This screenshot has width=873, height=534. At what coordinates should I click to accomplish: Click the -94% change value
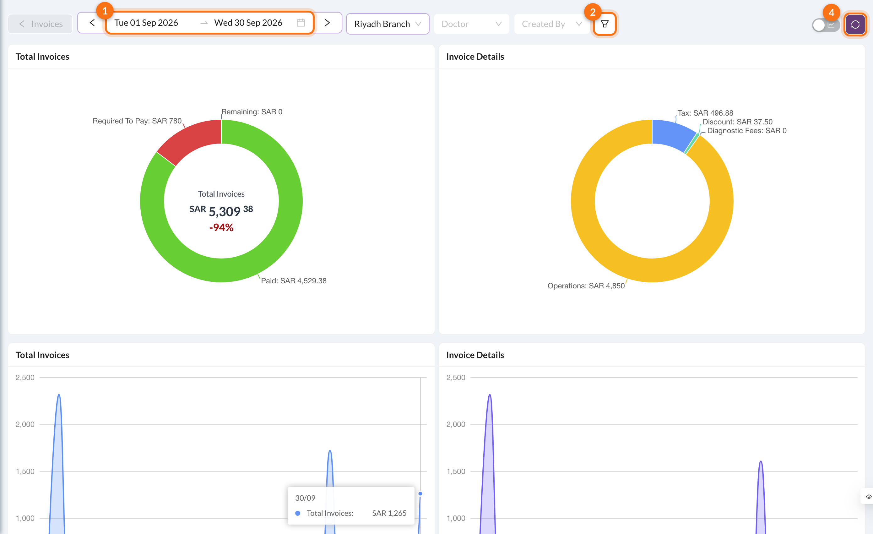click(x=221, y=227)
